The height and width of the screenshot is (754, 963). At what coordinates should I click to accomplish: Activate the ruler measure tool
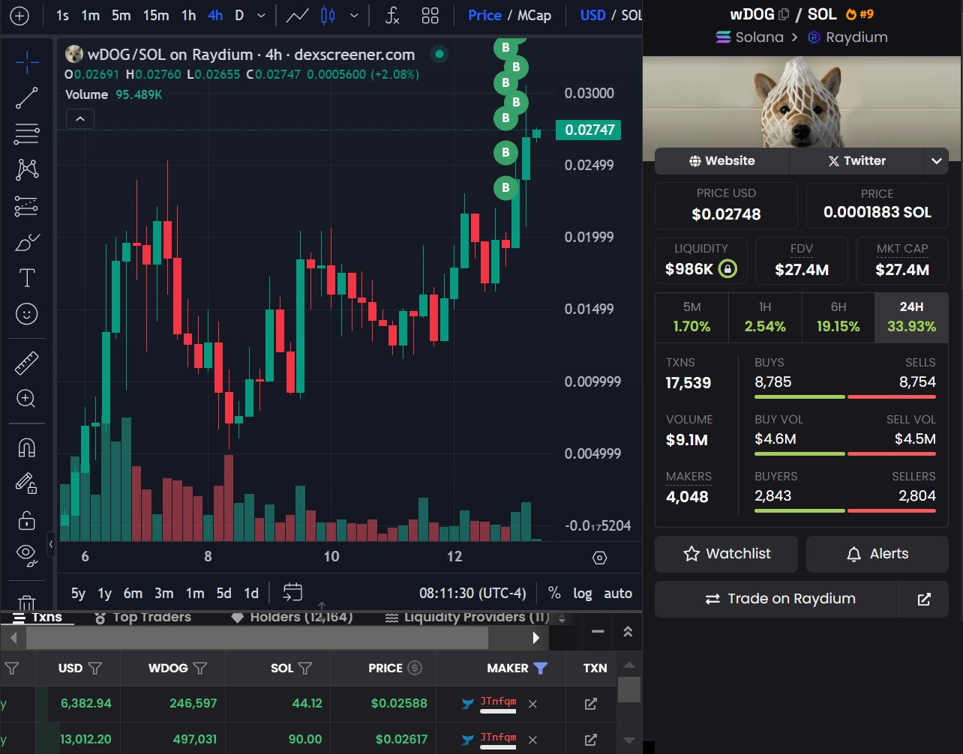[x=27, y=364]
